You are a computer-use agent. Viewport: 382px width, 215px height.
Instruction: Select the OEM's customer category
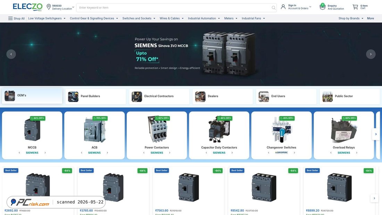(x=32, y=96)
